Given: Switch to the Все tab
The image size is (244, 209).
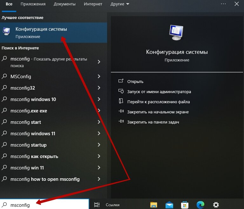Looking at the screenshot, I should point(9,4).
